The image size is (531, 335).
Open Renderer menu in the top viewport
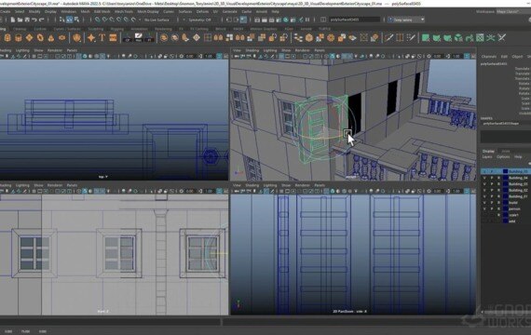click(x=55, y=50)
